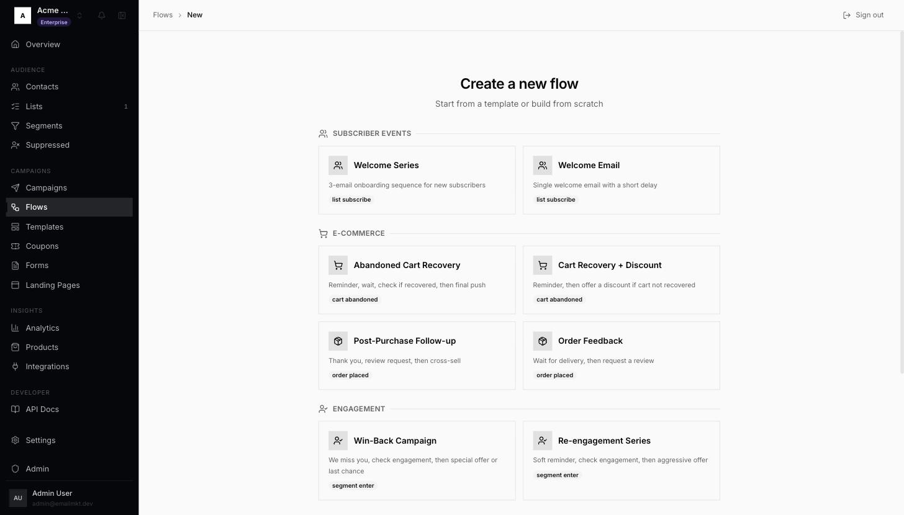The image size is (904, 515).
Task: Choose the Welcome Series template title
Action: coord(386,166)
